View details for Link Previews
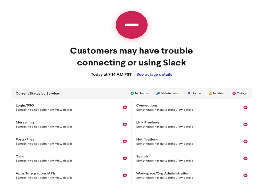262x194 pixels. tap(184, 127)
